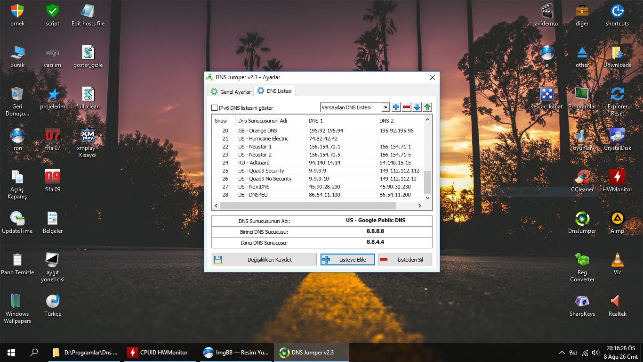Click the red minus remove-list icon
Viewport: 643px width, 362px height.
click(407, 107)
